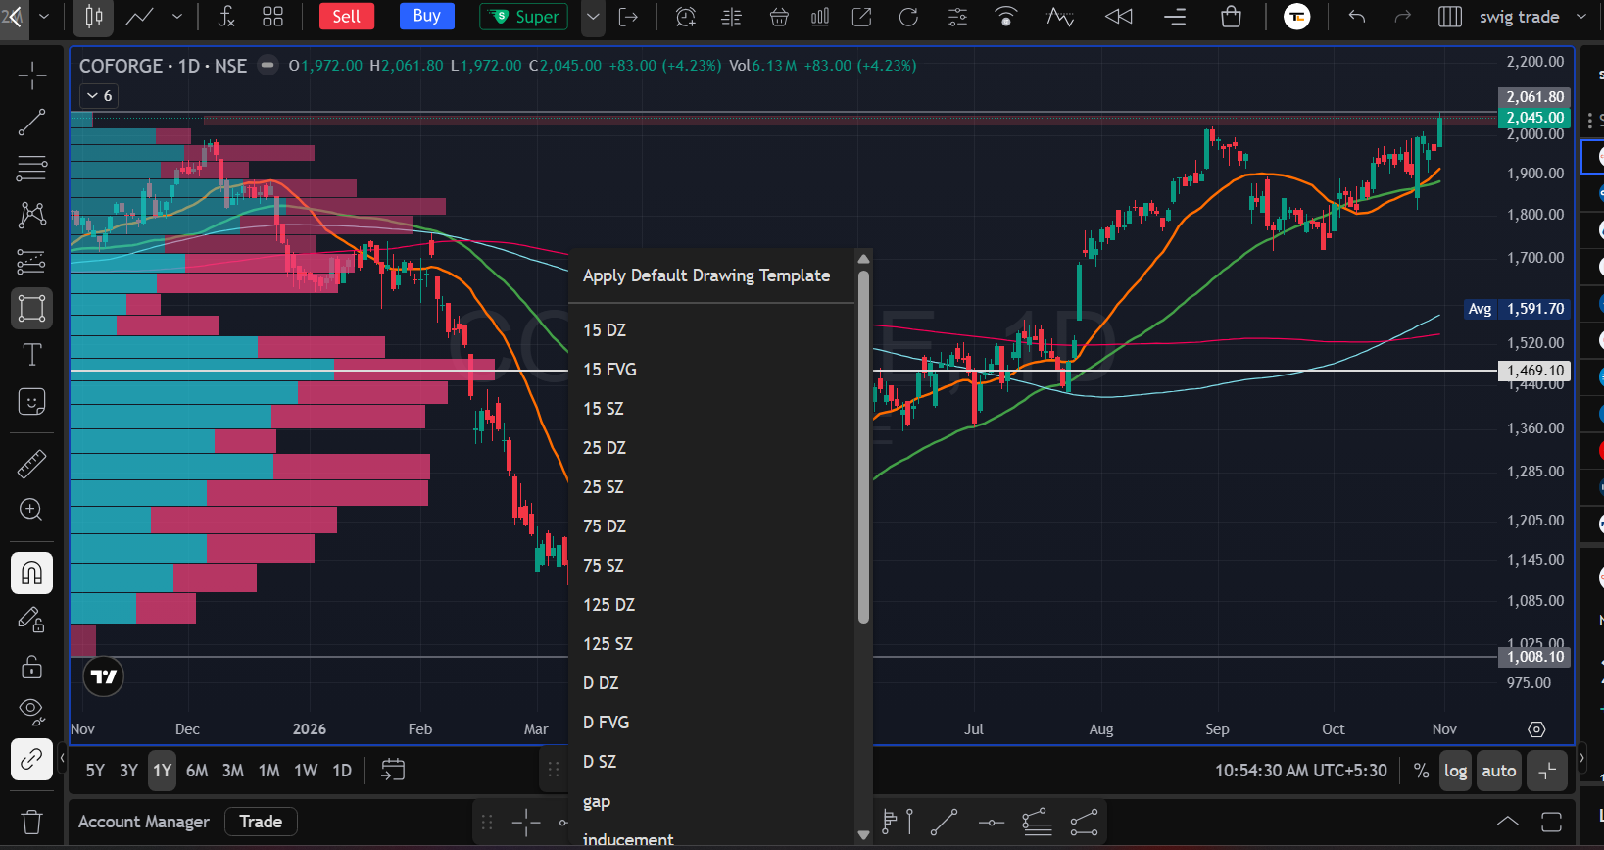Image resolution: width=1604 pixels, height=850 pixels.
Task: Select the ruler measure tool
Action: (31, 464)
